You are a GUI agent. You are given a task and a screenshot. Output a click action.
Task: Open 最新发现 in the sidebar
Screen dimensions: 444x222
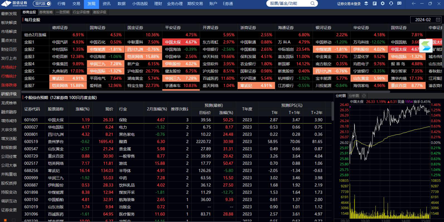9,13
